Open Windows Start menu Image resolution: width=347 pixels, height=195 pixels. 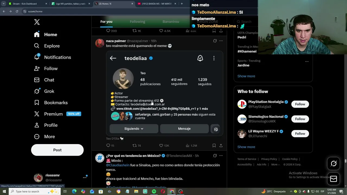pos(4,191)
